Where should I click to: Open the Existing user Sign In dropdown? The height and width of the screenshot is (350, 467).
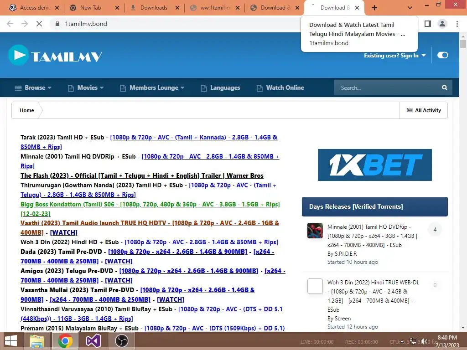(394, 55)
